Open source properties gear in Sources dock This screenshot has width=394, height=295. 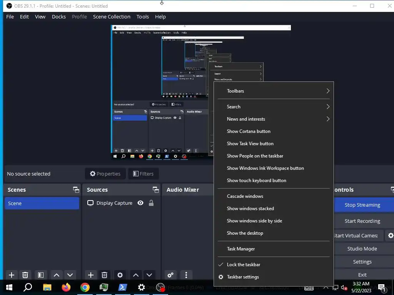(120, 275)
